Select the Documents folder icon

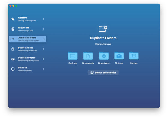pos(88,56)
